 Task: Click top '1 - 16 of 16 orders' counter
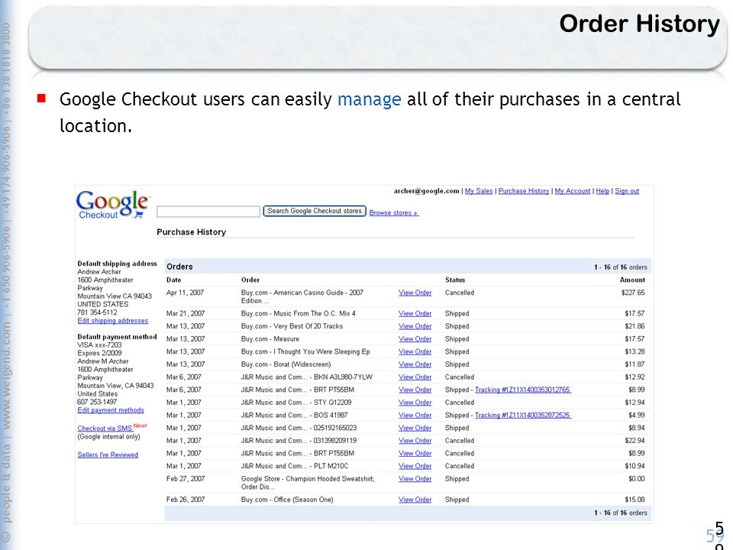point(621,267)
